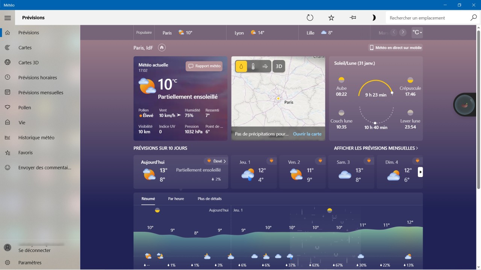Show next popular cities arrow
The width and height of the screenshot is (481, 270).
click(x=403, y=32)
